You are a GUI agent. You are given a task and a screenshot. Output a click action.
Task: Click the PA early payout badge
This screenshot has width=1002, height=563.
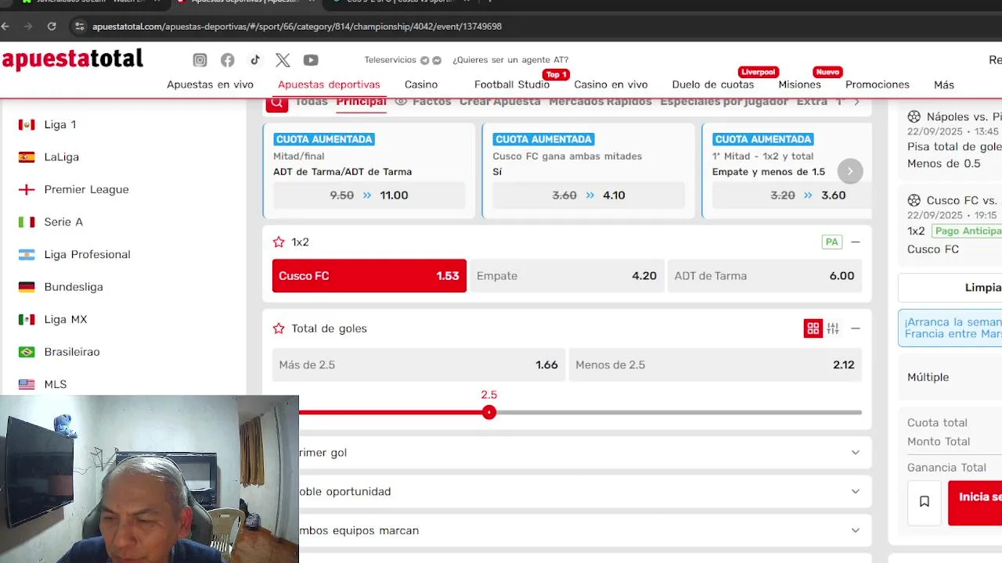coord(832,242)
